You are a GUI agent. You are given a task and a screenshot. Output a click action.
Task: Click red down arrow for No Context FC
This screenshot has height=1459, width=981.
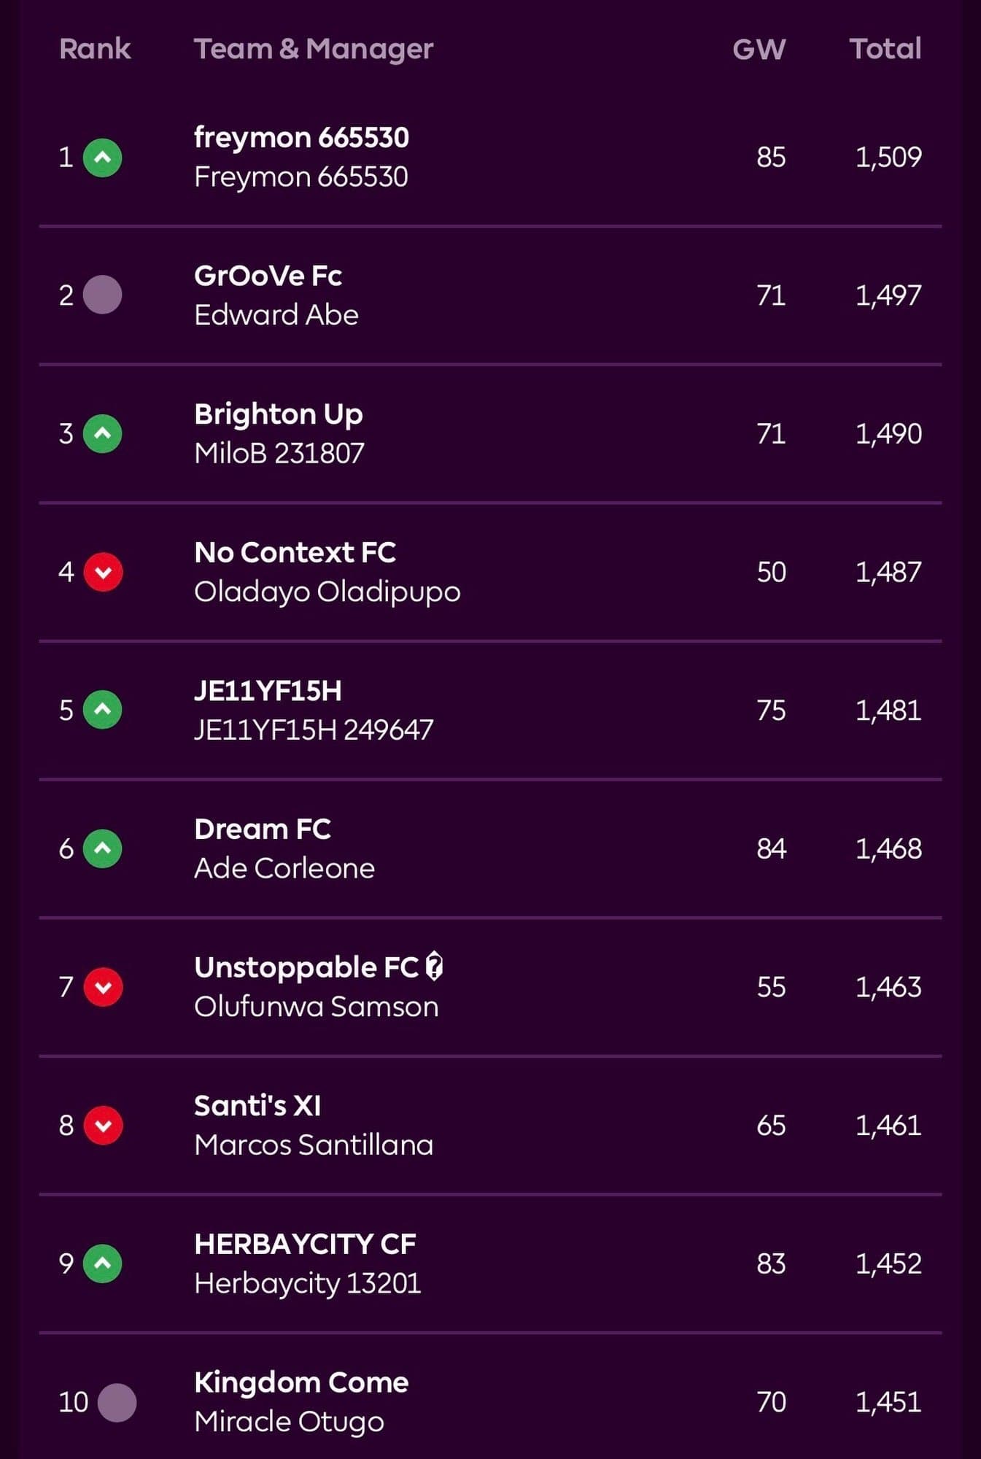click(x=103, y=572)
